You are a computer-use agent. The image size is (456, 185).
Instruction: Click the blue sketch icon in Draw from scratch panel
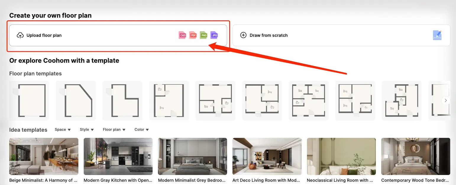[x=437, y=35]
